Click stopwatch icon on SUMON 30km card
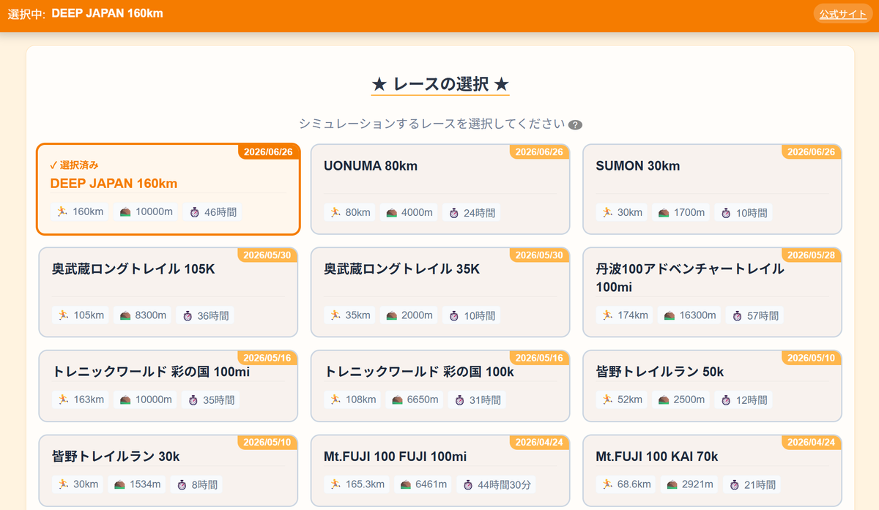The width and height of the screenshot is (879, 510). tap(726, 213)
